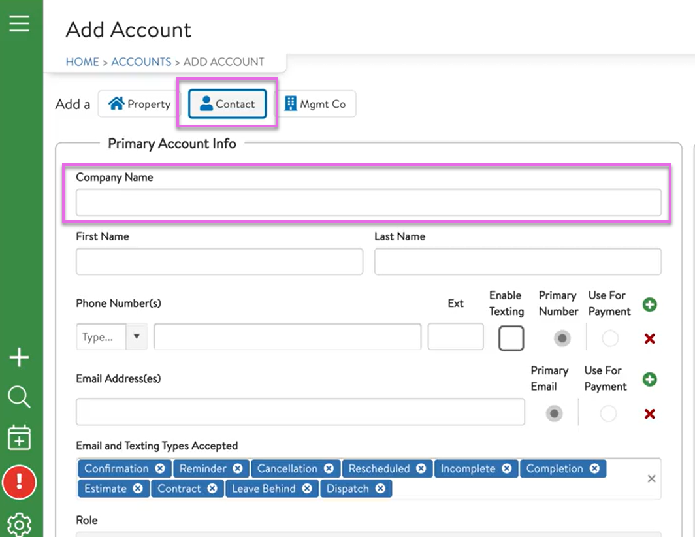The width and height of the screenshot is (695, 537).
Task: Click the calendar add icon in sidebar
Action: [20, 438]
